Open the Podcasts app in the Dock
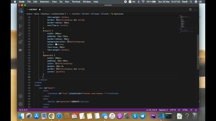The width and height of the screenshot is (216, 121). [x=119, y=116]
